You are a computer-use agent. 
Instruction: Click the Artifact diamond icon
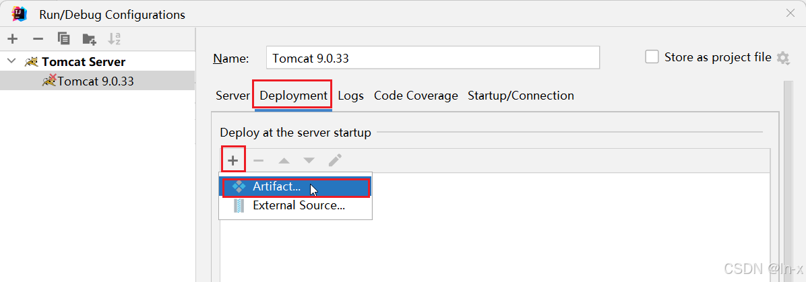coord(239,187)
